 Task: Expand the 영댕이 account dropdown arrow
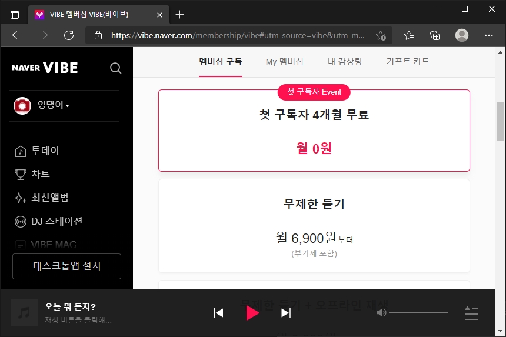tap(67, 106)
